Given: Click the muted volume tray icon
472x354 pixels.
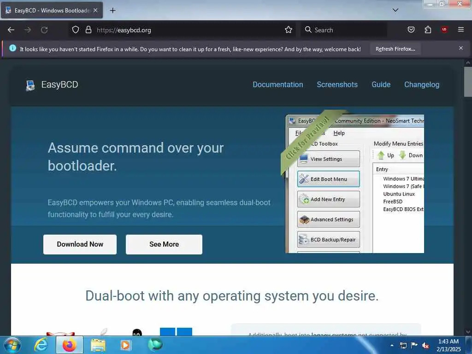Looking at the screenshot, I should coord(425,345).
